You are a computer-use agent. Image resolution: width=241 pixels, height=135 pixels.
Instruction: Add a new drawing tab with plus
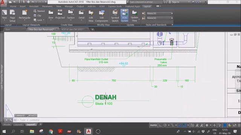click(93, 29)
